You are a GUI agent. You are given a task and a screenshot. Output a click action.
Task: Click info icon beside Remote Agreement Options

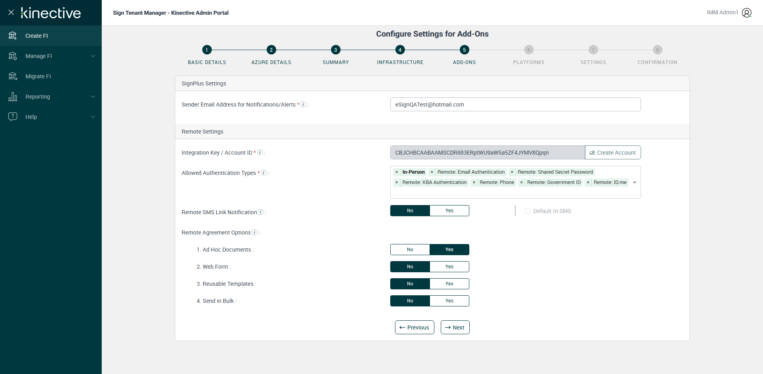255,232
